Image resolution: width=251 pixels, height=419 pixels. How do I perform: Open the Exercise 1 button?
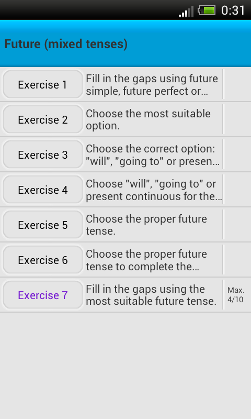pyautogui.click(x=43, y=84)
